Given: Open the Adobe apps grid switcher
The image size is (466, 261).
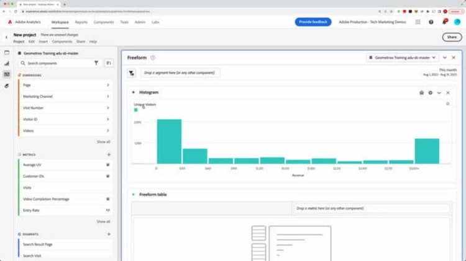Looking at the screenshot, I should pyautogui.click(x=418, y=22).
